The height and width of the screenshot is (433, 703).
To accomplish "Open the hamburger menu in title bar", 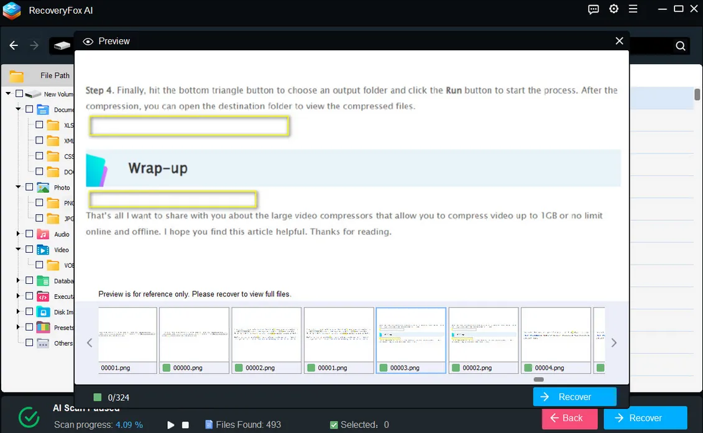I will 633,9.
